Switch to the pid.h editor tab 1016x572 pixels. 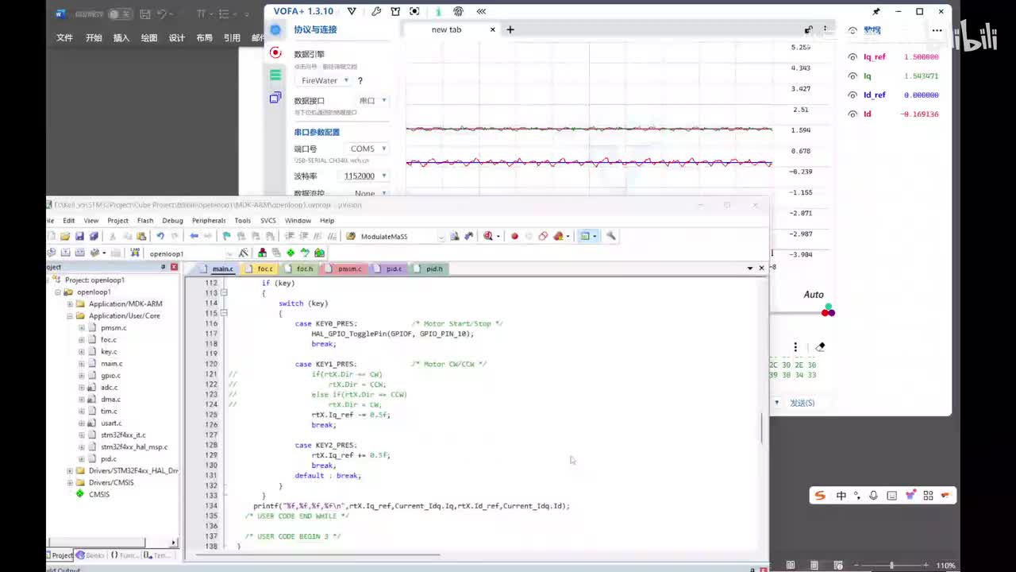[x=430, y=269]
